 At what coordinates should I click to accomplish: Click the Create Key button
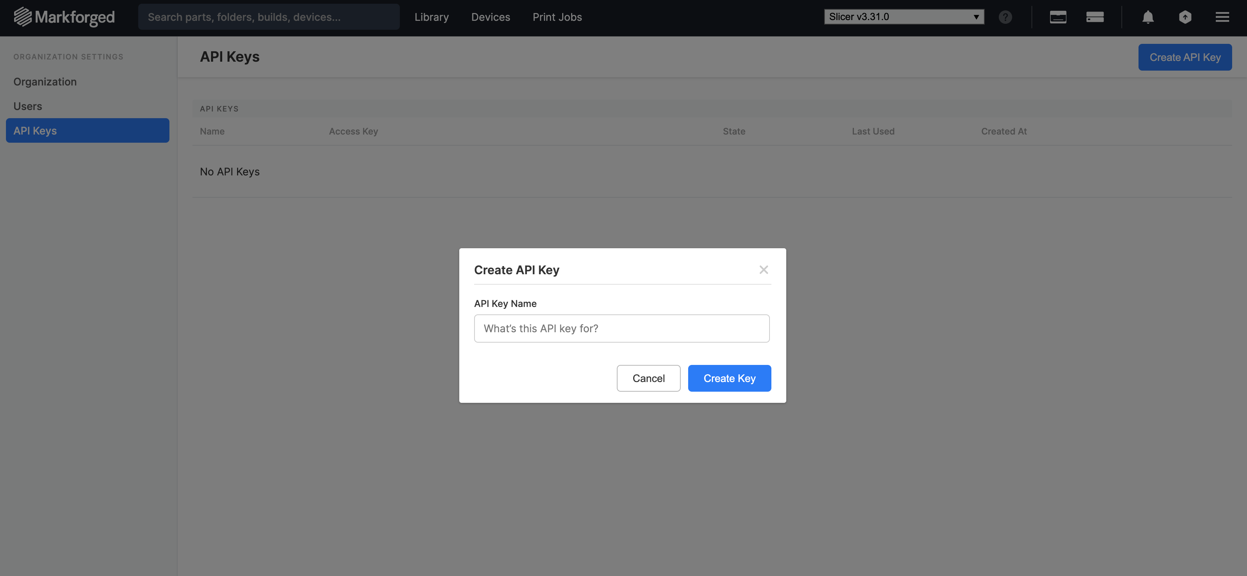click(x=729, y=378)
